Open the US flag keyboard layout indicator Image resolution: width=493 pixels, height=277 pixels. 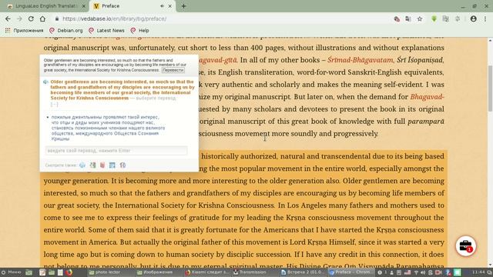click(407, 272)
